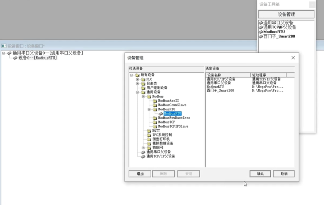Collapse 通用串口父设备0 in the device window
The image size is (324, 205).
tap(4, 53)
